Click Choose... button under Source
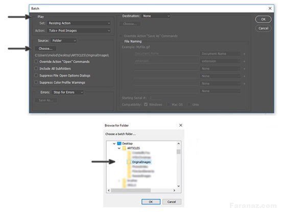Viewport: 281px width, 212px height. pyautogui.click(x=45, y=48)
